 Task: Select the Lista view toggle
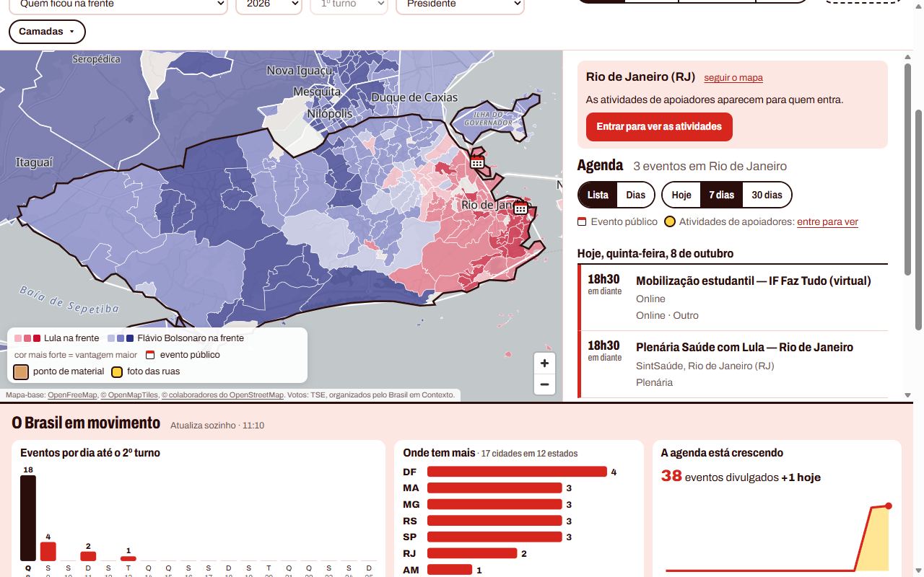(598, 195)
